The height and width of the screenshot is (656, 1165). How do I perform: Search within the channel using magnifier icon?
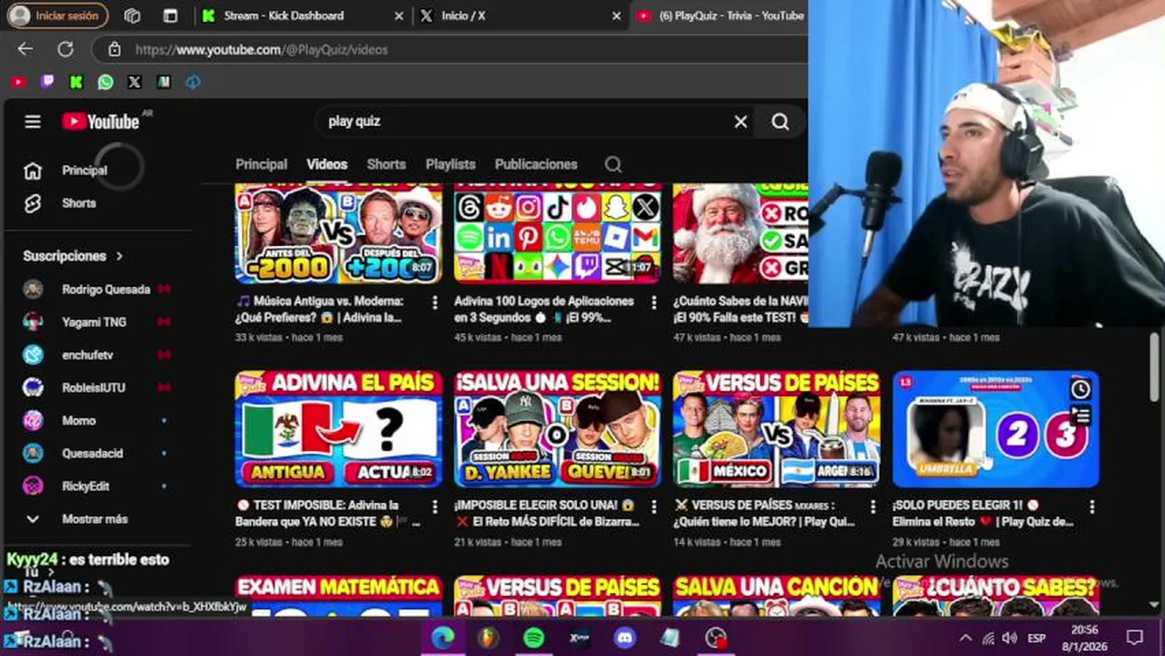[613, 164]
